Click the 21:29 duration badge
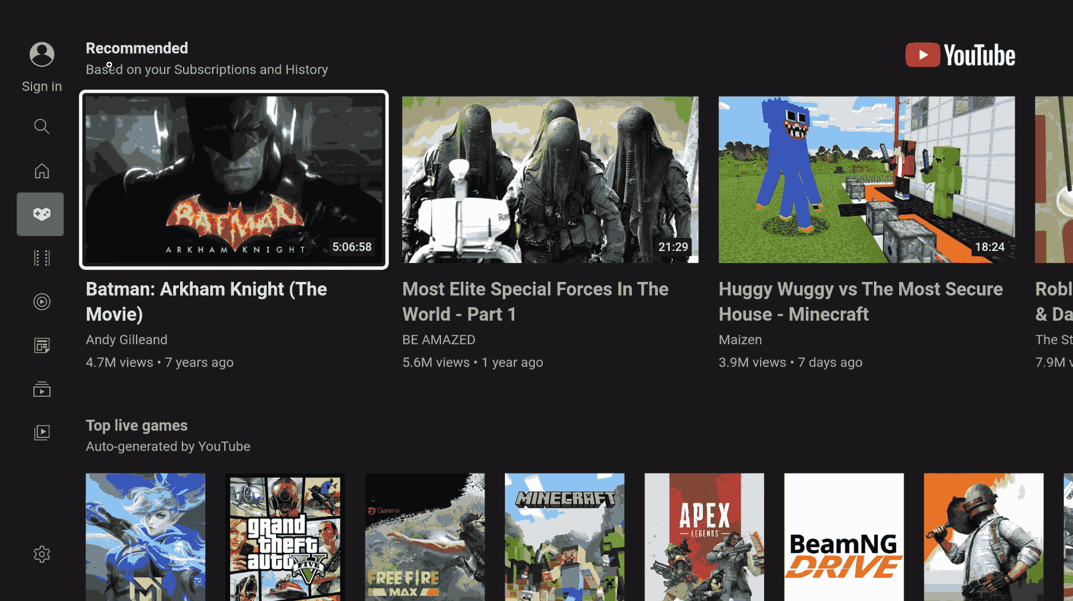Image resolution: width=1073 pixels, height=601 pixels. point(673,247)
